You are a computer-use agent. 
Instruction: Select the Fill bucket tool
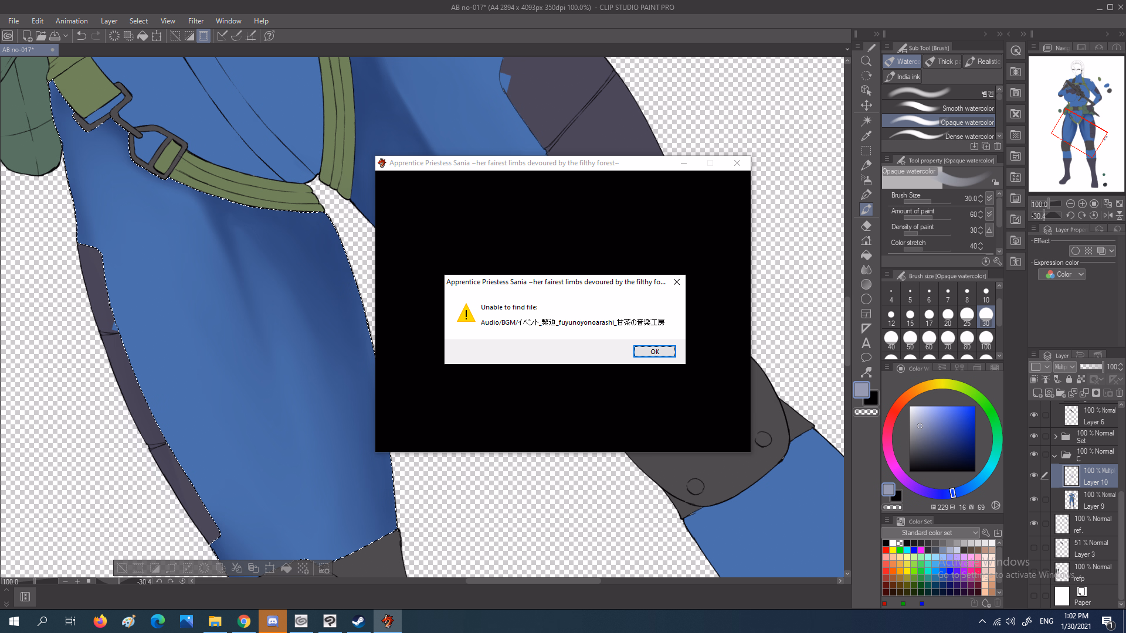coord(866,256)
